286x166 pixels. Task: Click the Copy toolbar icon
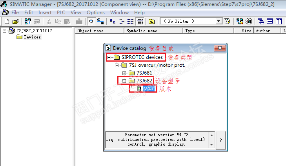coord(58,22)
